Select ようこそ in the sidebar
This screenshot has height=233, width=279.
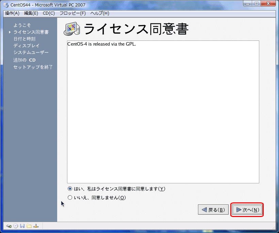click(x=22, y=25)
